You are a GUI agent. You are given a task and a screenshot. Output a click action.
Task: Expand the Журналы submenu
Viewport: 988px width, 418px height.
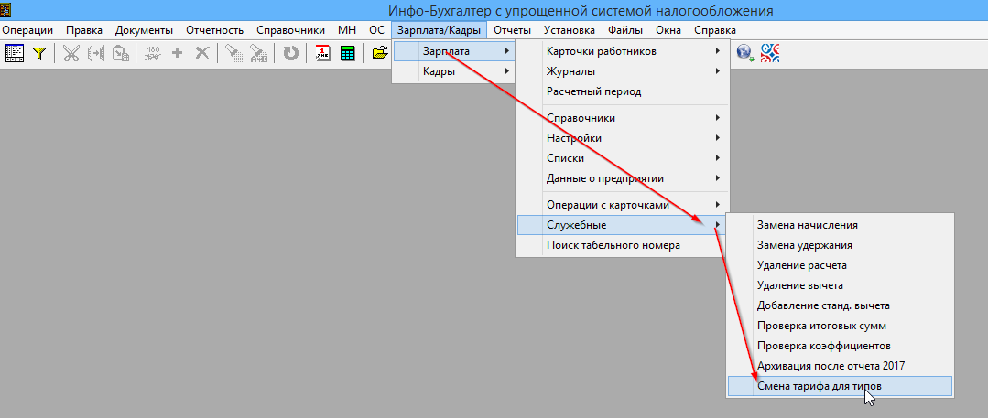(x=622, y=71)
